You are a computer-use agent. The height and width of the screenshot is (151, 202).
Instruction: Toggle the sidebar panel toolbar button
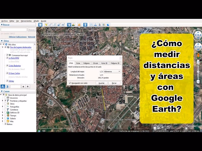click(x=40, y=25)
